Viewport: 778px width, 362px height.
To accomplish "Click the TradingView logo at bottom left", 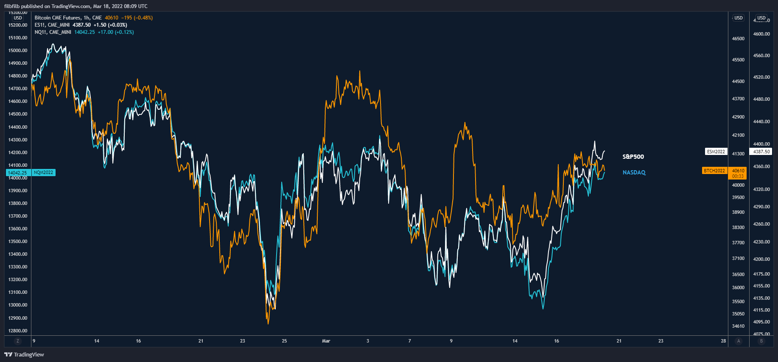I will (x=24, y=354).
